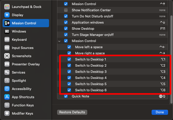Click the ^↓ shortcut for Application windows
The width and height of the screenshot is (173, 120).
click(162, 22)
